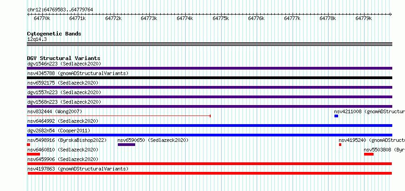Select the purple nsv6592175 variant bar

(x=209, y=87)
